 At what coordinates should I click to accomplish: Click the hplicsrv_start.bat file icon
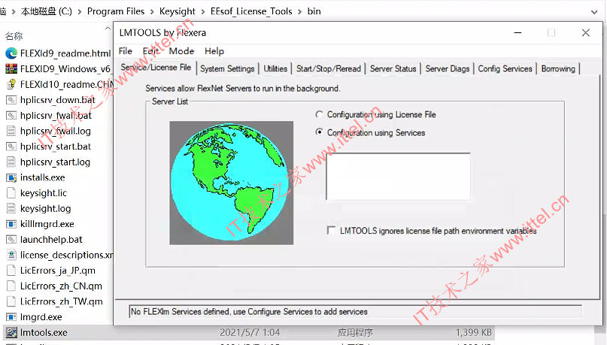point(11,147)
